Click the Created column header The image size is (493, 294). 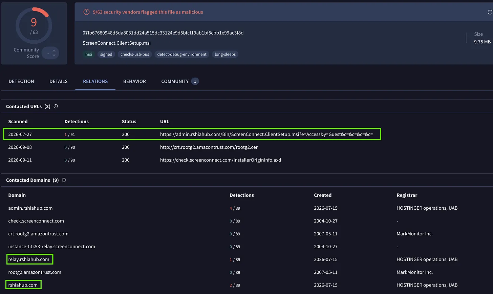(323, 195)
